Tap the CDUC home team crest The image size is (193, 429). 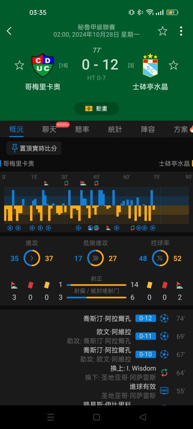point(42,65)
